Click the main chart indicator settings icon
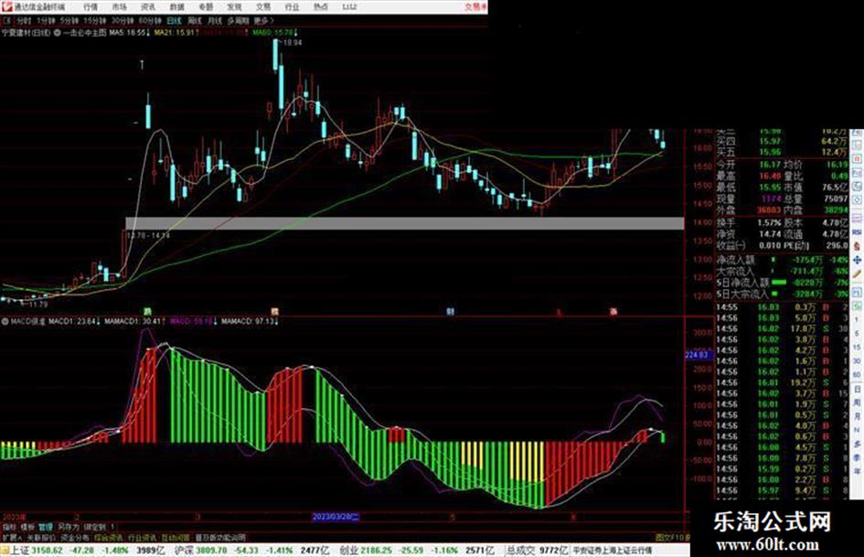Screen dimensions: 864x557 tap(58, 33)
